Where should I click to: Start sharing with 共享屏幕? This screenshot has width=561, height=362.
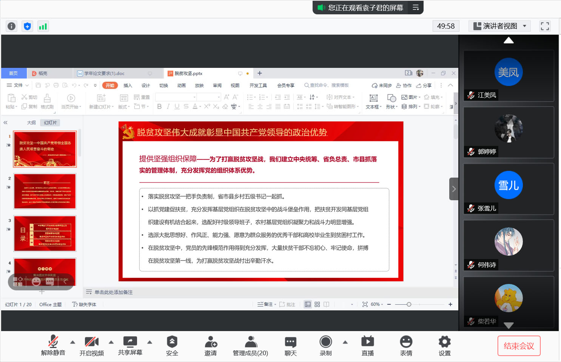click(130, 345)
